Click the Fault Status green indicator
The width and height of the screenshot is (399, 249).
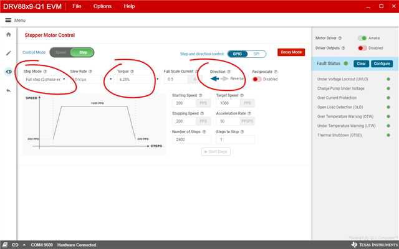pos(345,63)
